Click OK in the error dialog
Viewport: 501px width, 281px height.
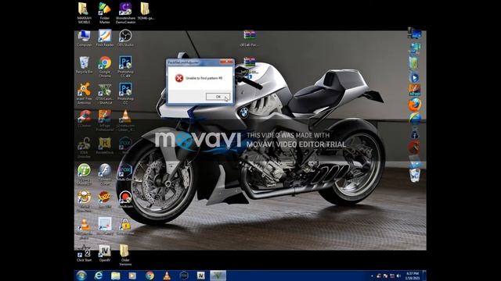(218, 97)
